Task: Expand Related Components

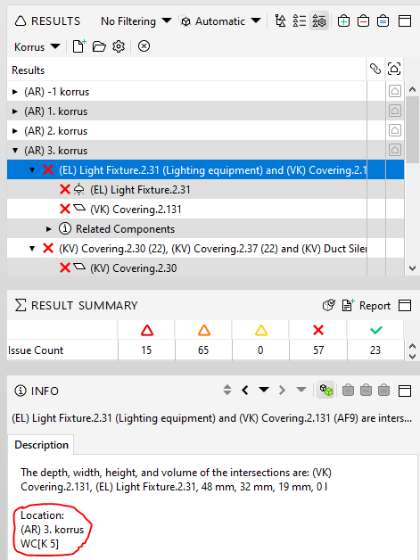Action: (x=49, y=229)
